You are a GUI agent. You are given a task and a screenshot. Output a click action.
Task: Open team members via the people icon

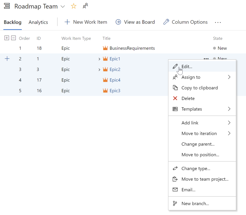click(x=85, y=6)
